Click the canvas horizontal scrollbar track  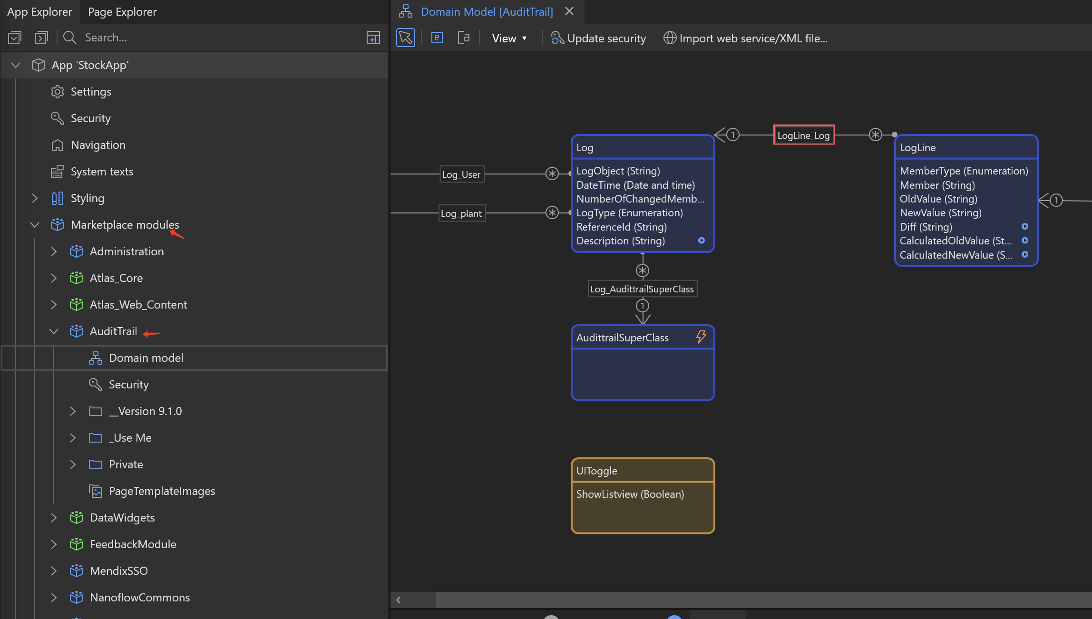(x=763, y=600)
